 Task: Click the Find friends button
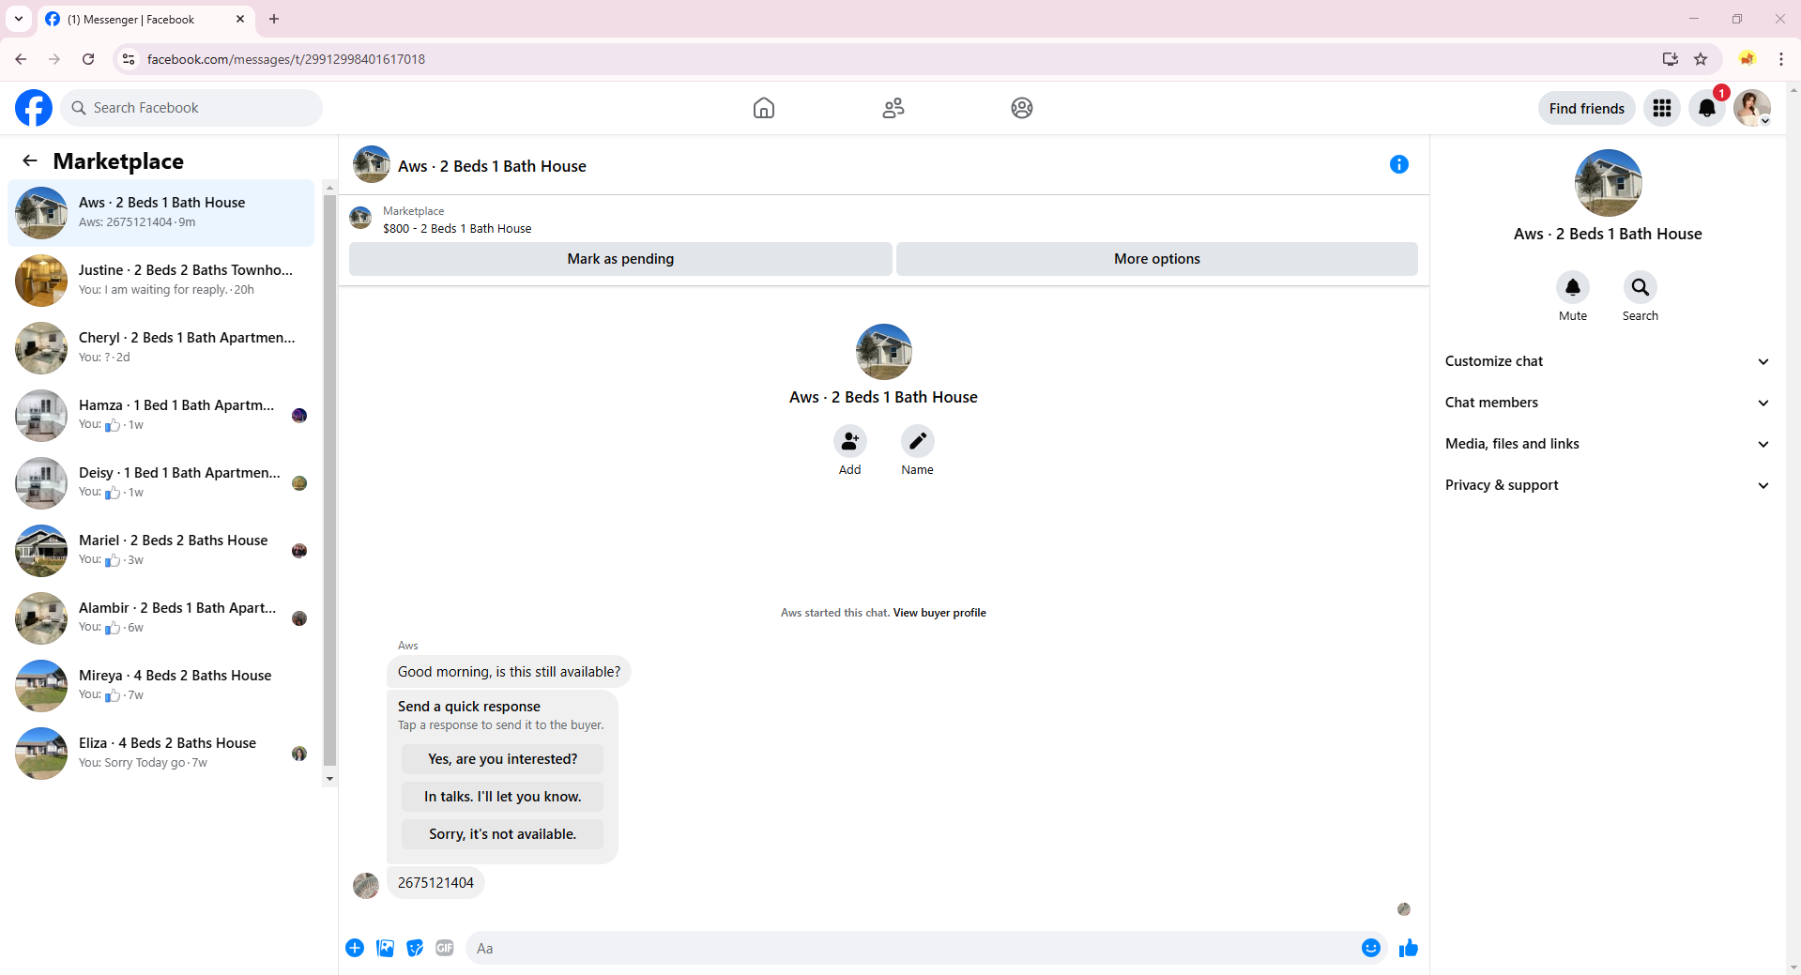pyautogui.click(x=1587, y=108)
